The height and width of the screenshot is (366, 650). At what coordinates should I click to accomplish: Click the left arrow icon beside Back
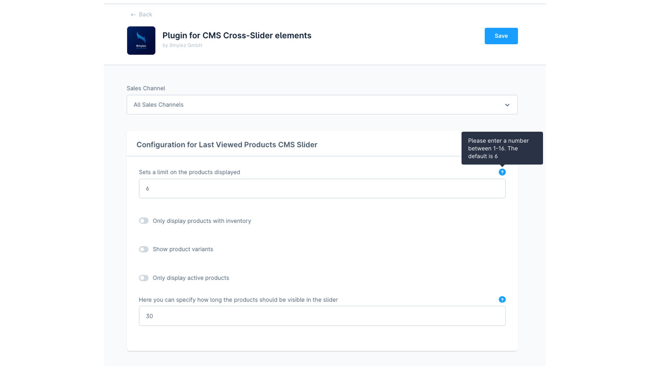pos(133,15)
